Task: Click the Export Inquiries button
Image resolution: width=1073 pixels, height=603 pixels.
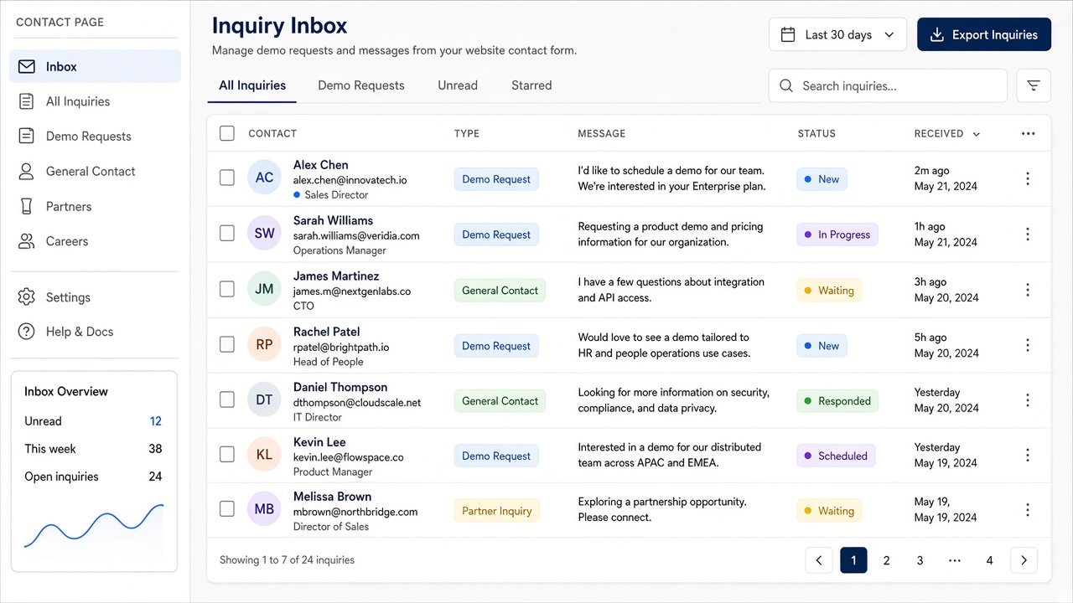Action: tap(984, 34)
